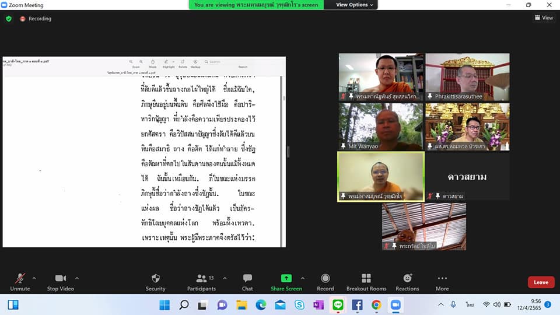Open the More options menu
Image resolution: width=560 pixels, height=315 pixels.
tap(442, 282)
